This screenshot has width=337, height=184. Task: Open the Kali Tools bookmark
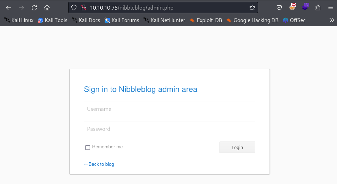click(x=52, y=20)
